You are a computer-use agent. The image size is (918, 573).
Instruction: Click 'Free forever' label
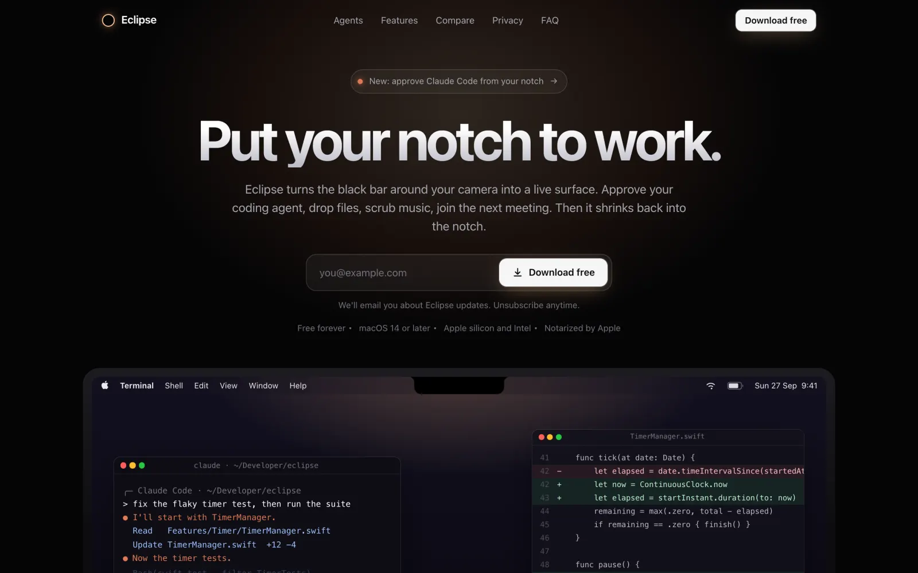pos(321,328)
